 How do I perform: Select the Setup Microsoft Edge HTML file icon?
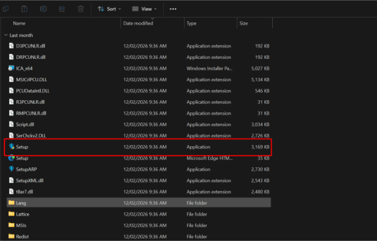click(11, 158)
